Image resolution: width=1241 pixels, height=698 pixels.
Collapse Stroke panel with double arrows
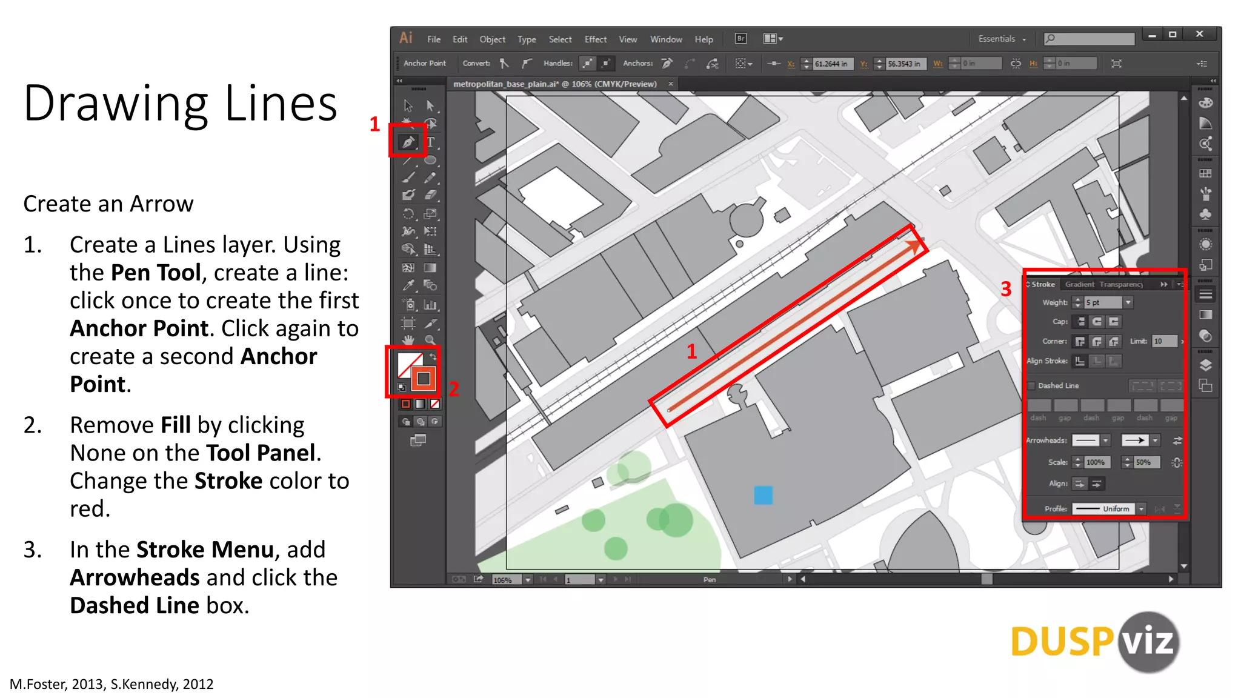point(1164,284)
